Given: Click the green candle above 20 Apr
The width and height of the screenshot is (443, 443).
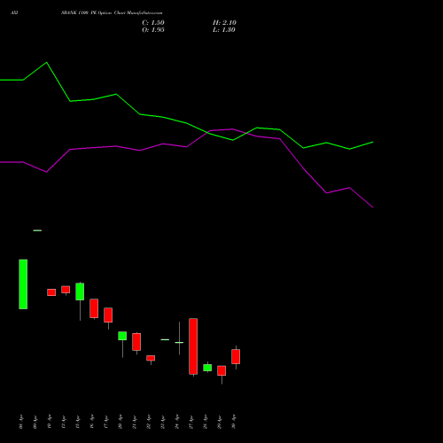Looking at the screenshot, I should tap(122, 336).
